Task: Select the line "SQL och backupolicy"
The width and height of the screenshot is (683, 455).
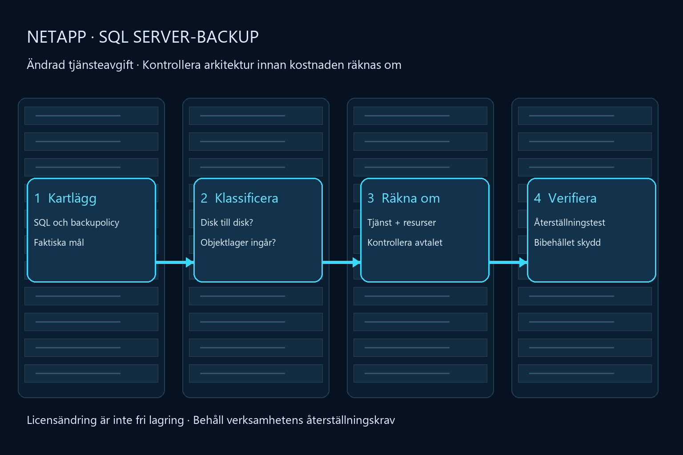Action: [x=76, y=223]
